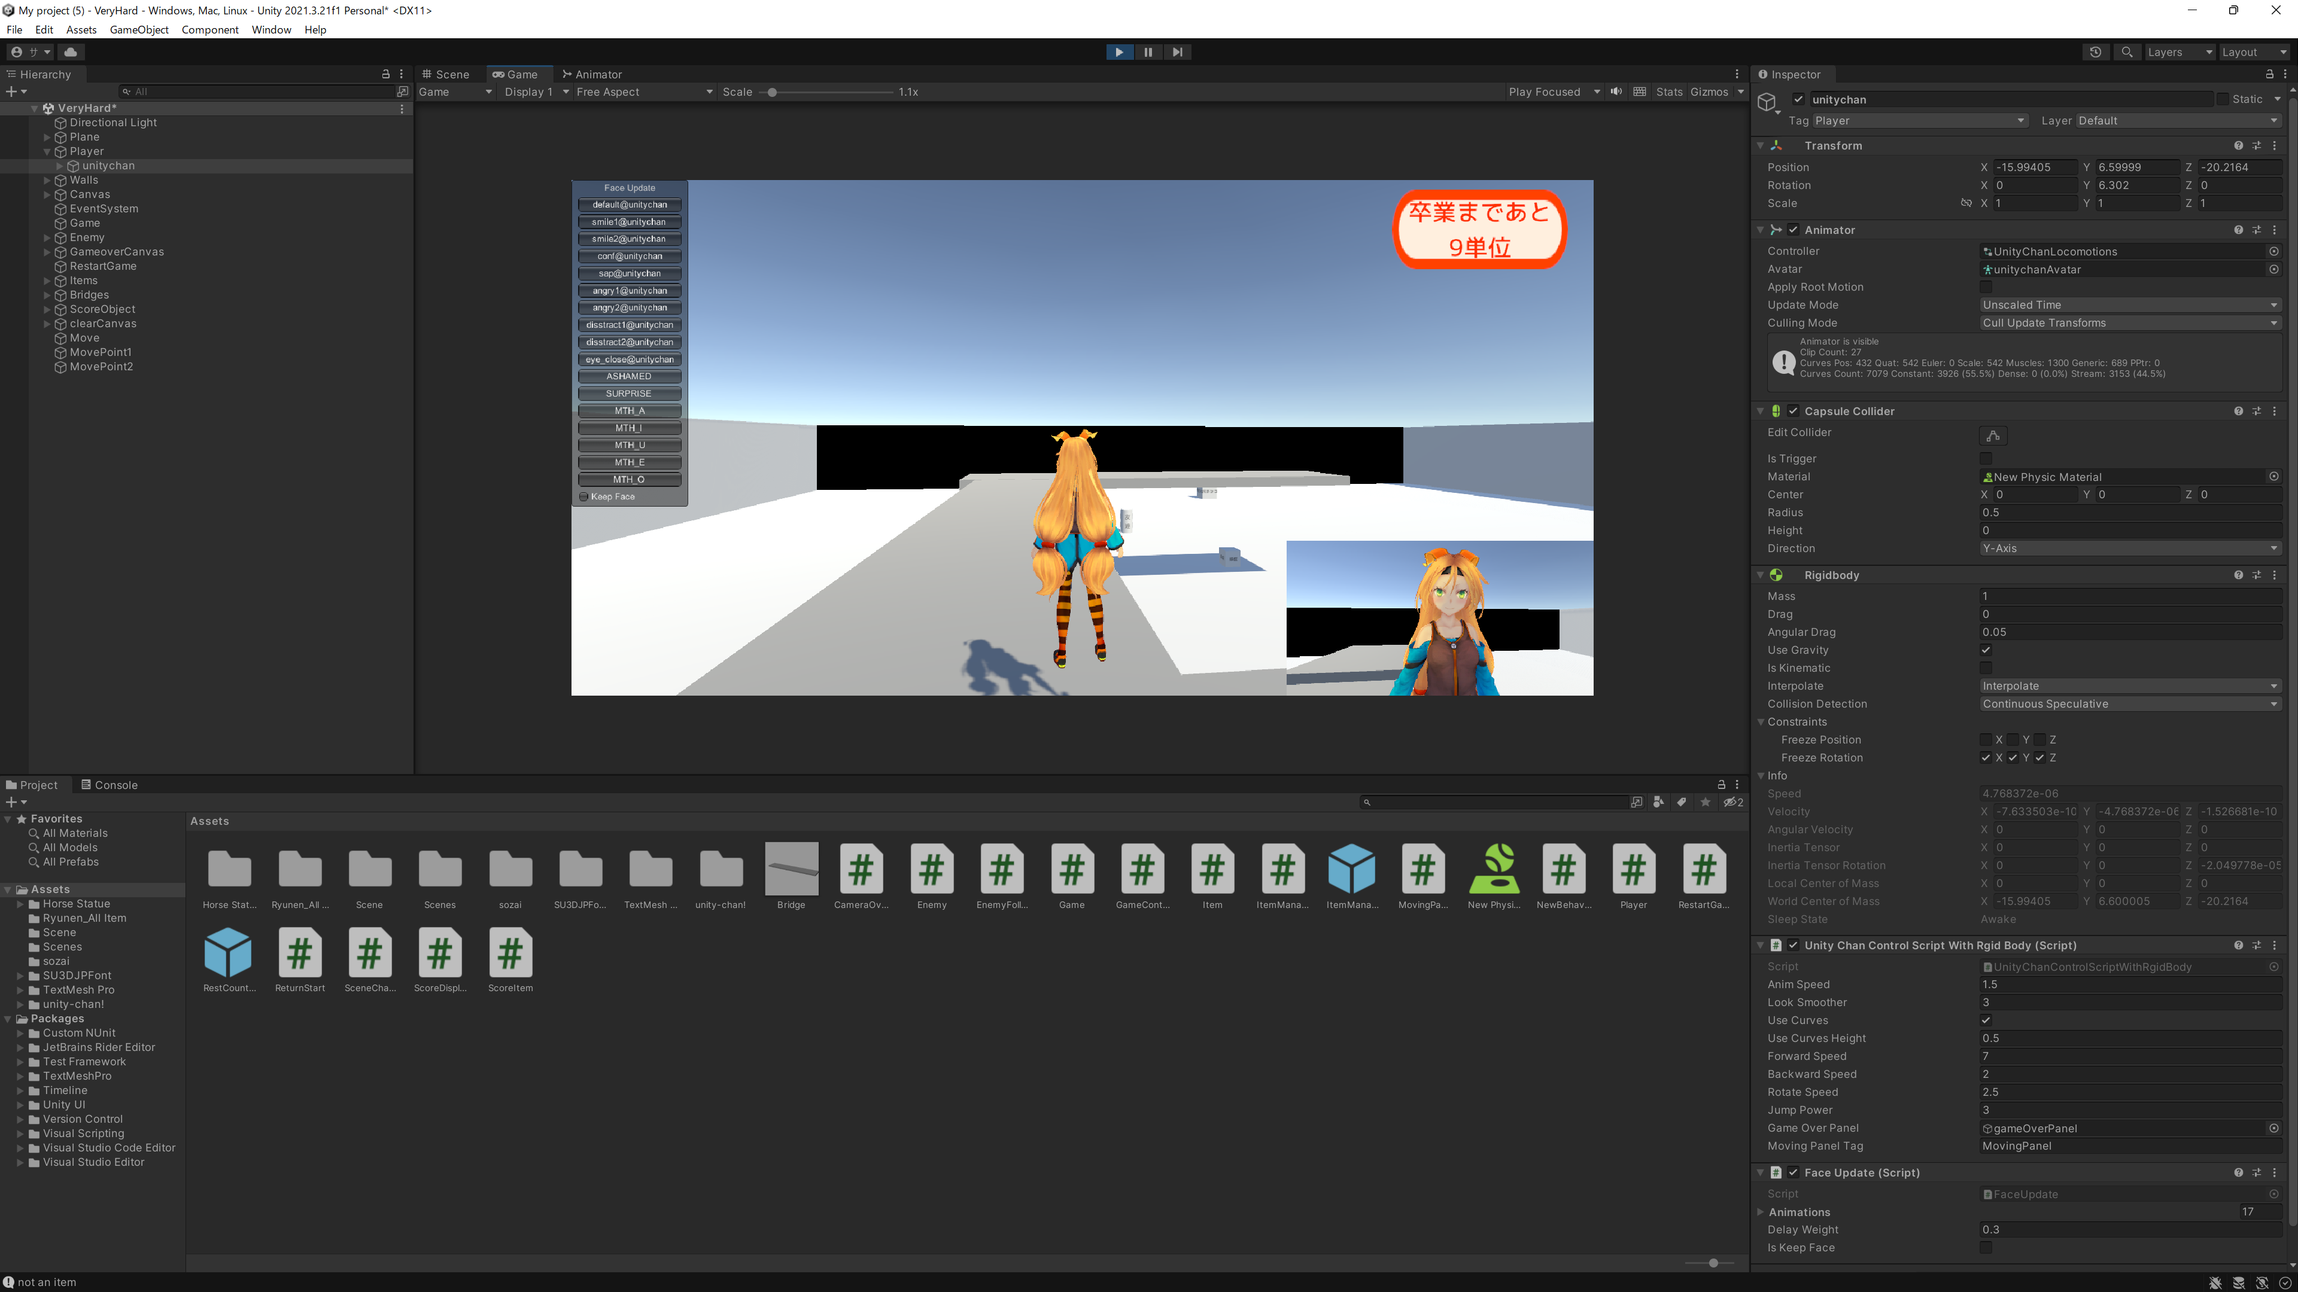Open the GameObject menu
Screen dimensions: 2298x1292
click(138, 29)
